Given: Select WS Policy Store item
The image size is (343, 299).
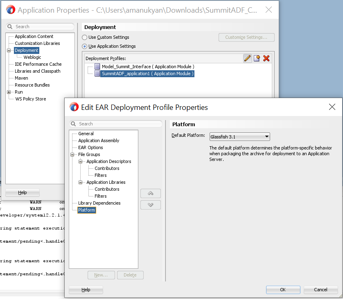Looking at the screenshot, I should [31, 99].
